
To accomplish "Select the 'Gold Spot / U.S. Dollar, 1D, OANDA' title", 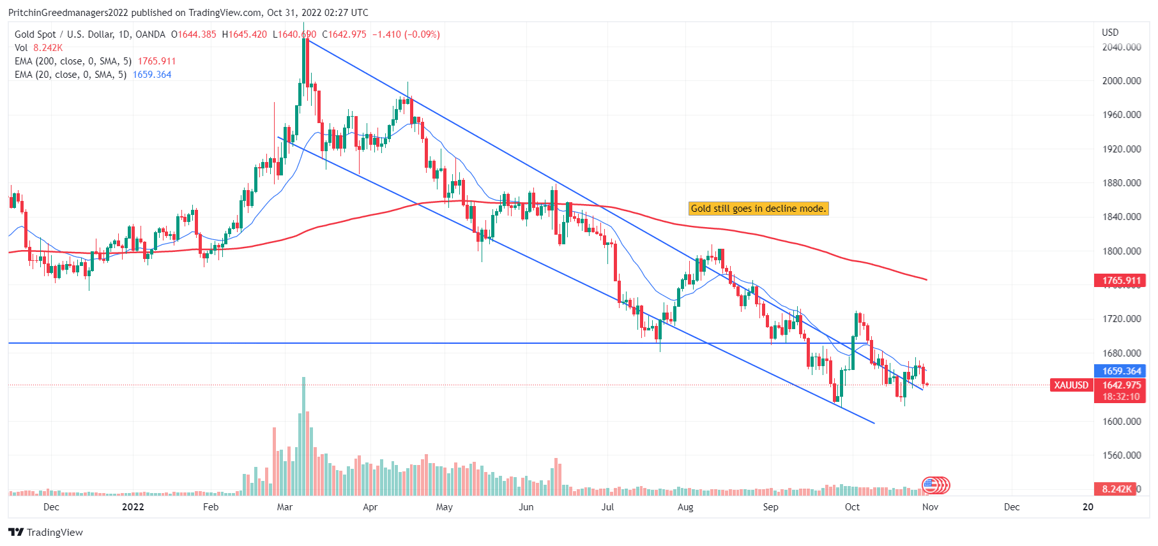I will (90, 34).
